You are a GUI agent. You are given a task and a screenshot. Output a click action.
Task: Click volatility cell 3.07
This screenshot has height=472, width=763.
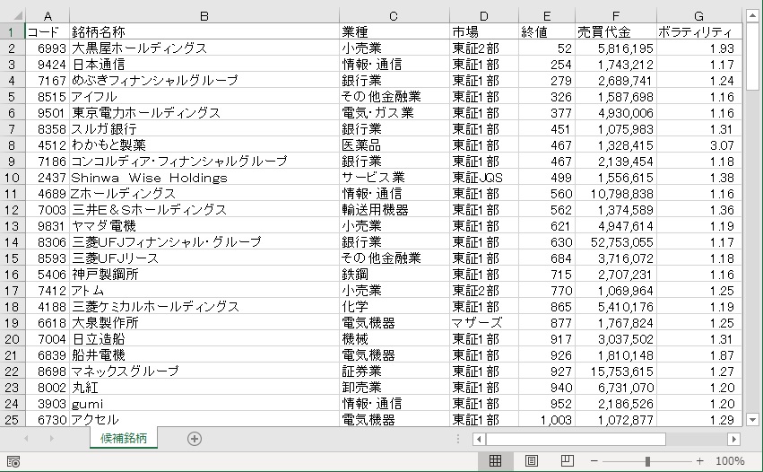coord(699,145)
